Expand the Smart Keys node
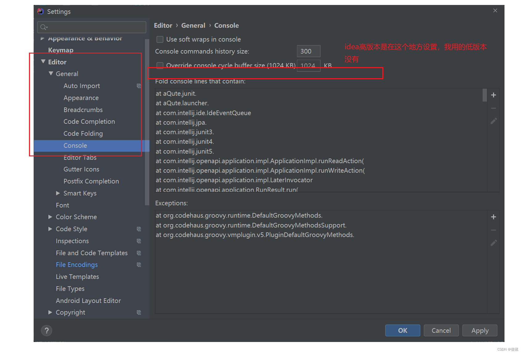523x354 pixels. pos(58,193)
